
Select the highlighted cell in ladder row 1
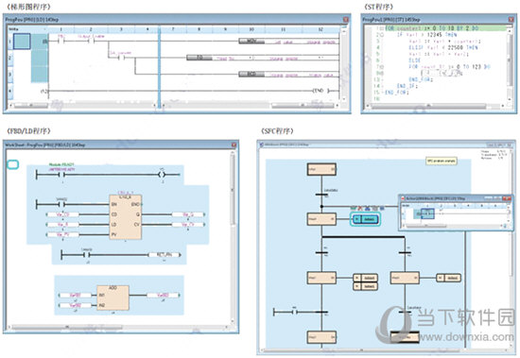[22, 42]
